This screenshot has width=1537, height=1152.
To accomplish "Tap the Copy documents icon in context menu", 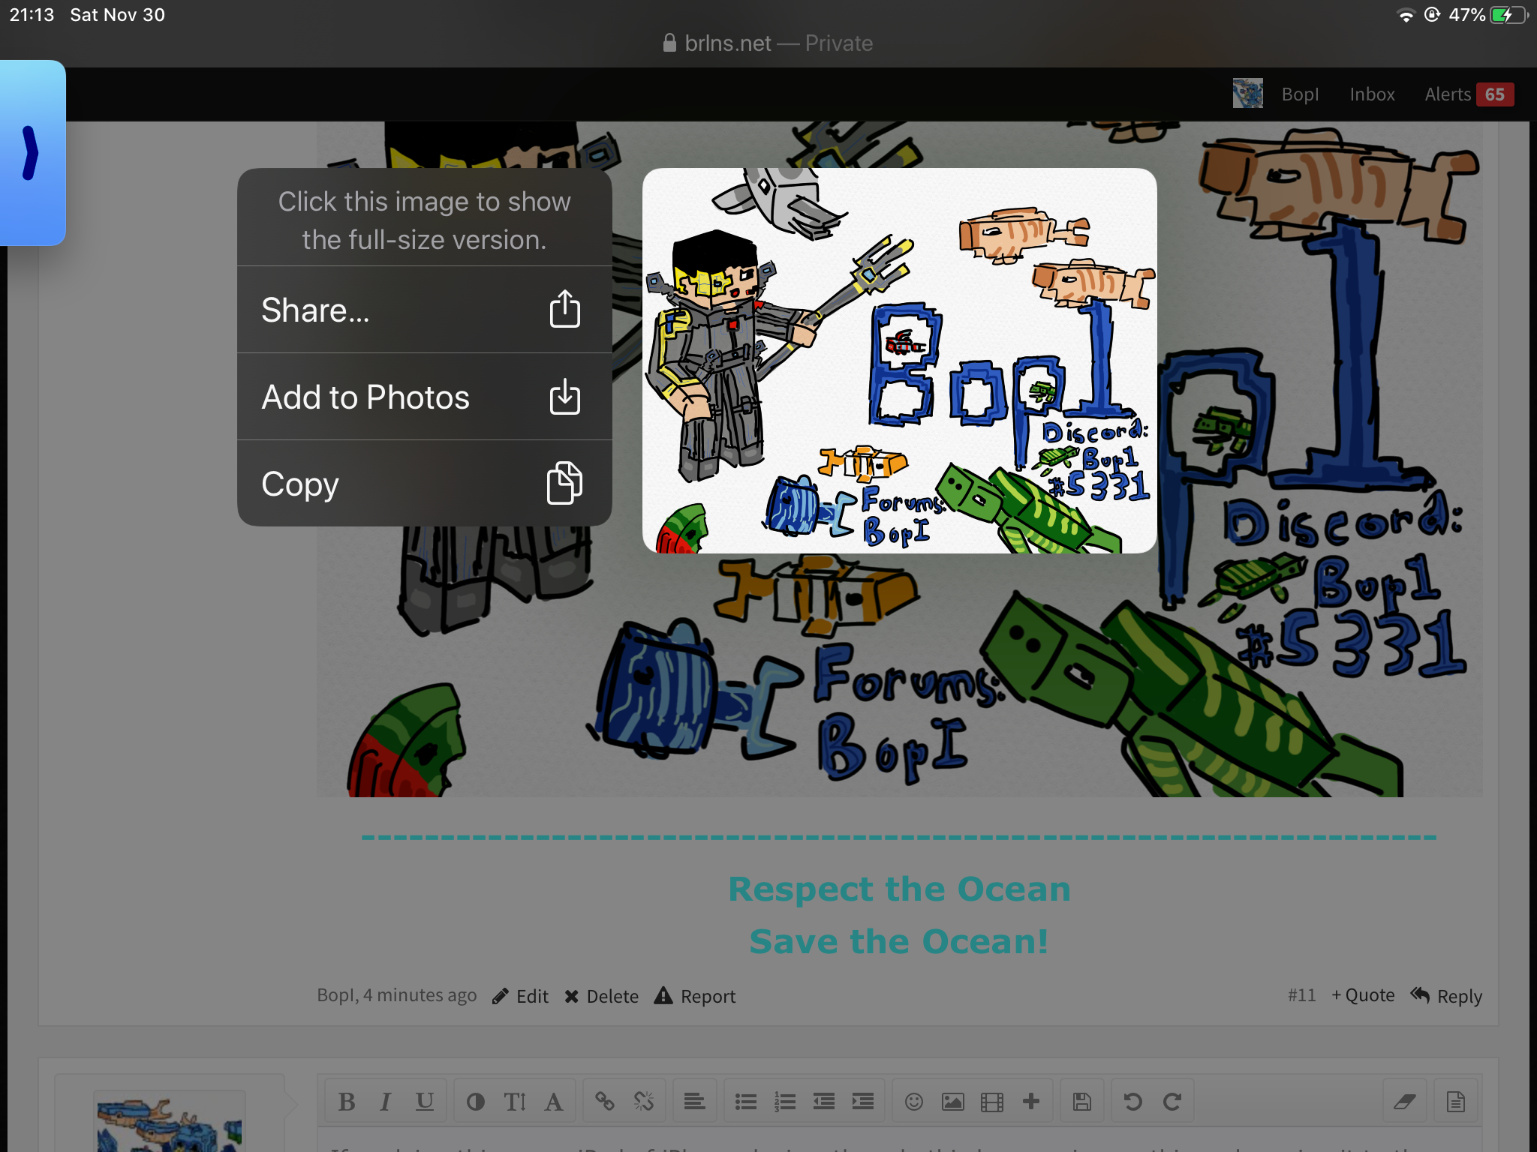I will (565, 483).
